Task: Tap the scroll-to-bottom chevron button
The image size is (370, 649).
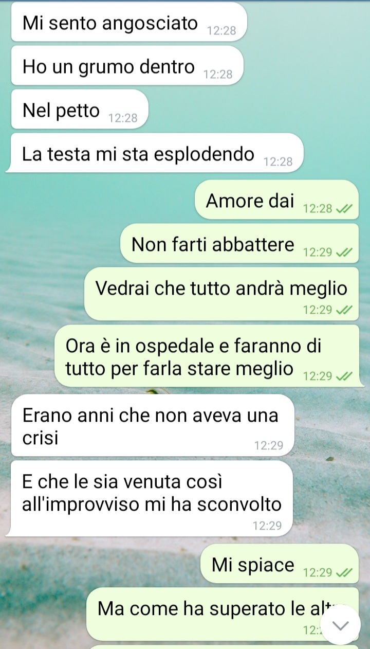Action: tap(341, 625)
